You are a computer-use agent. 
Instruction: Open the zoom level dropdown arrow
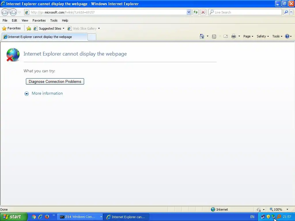click(287, 209)
